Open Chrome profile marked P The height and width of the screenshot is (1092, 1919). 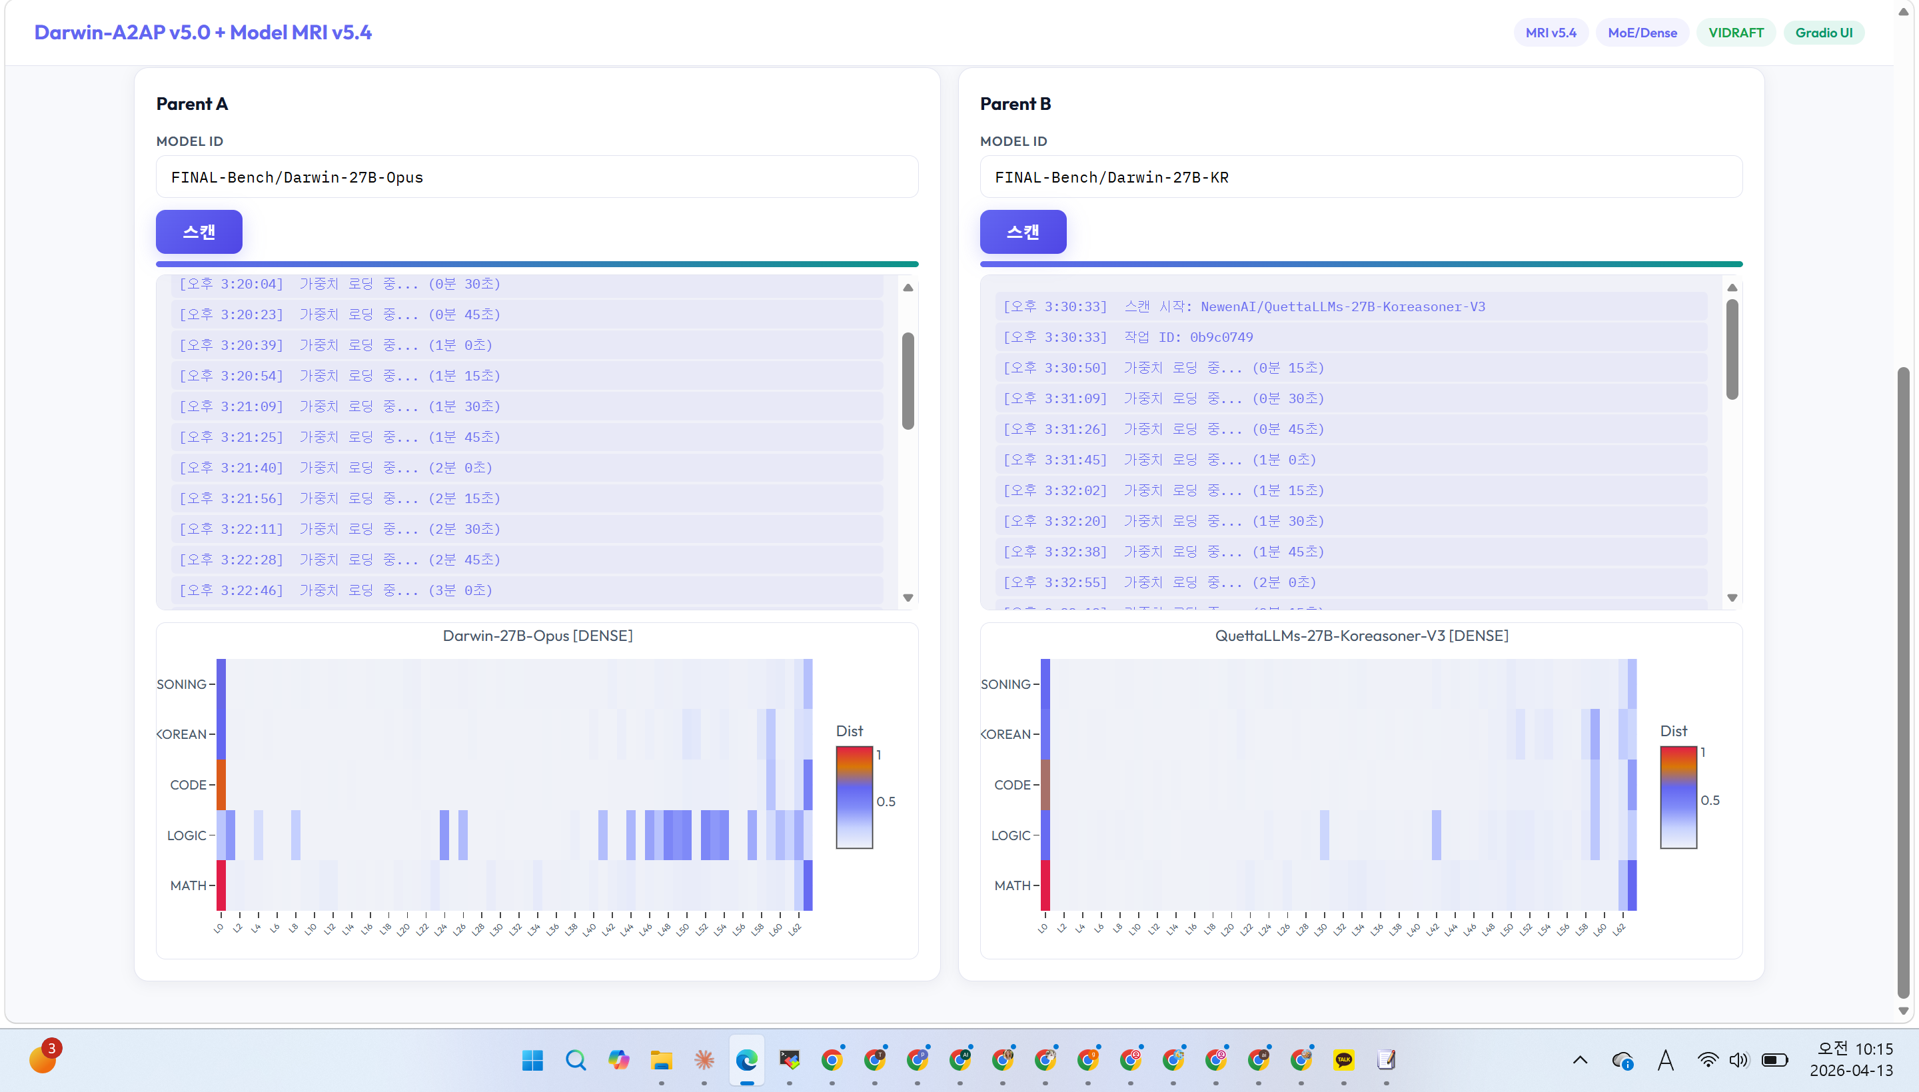[917, 1060]
